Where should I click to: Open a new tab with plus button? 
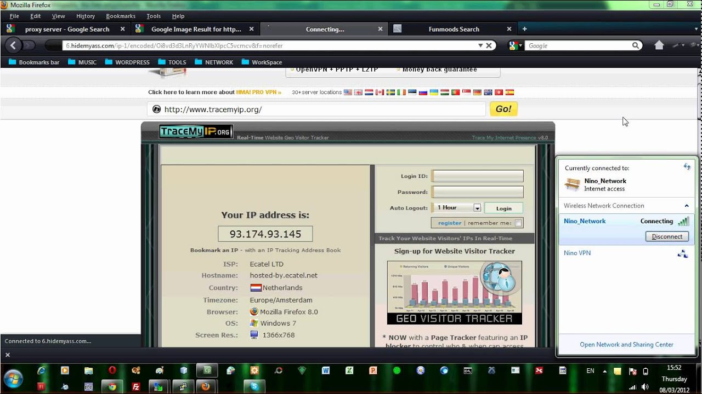[x=524, y=29]
